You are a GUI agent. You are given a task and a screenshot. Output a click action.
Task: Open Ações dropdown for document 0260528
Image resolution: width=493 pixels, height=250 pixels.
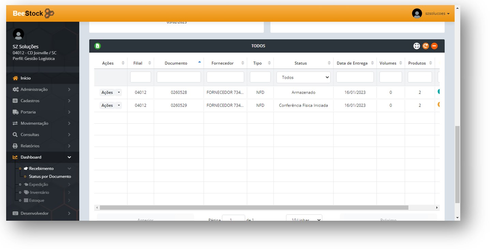(x=118, y=92)
